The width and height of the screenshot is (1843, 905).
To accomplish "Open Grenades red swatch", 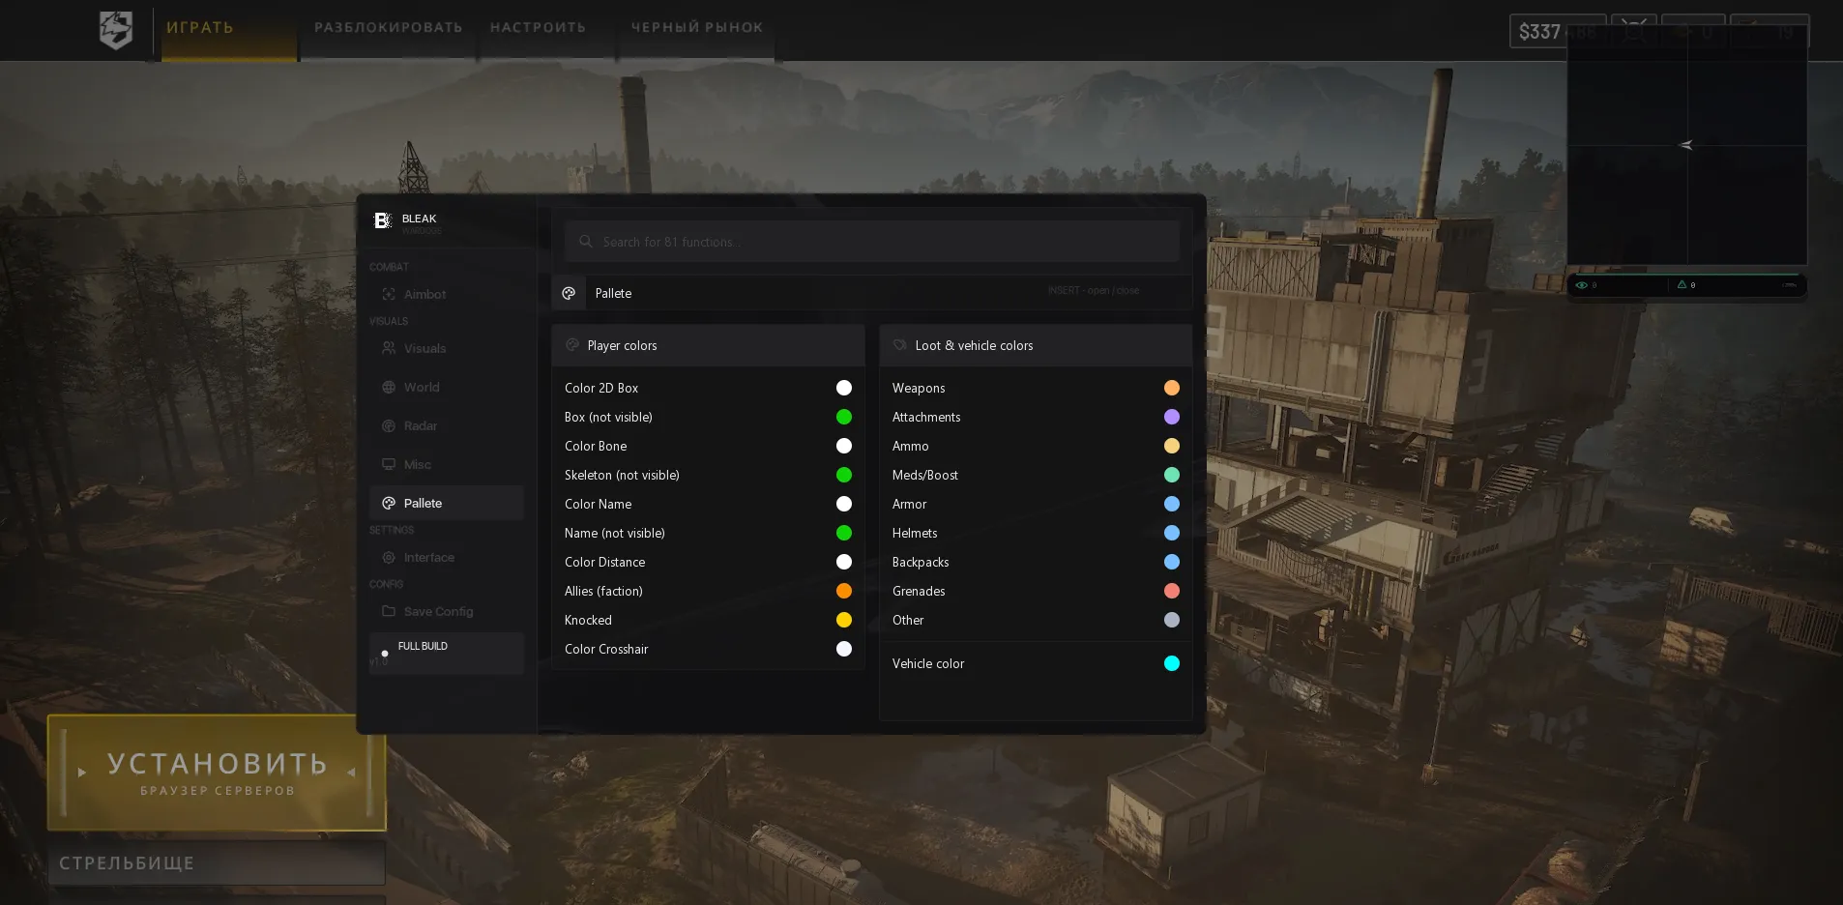I will 1172,591.
